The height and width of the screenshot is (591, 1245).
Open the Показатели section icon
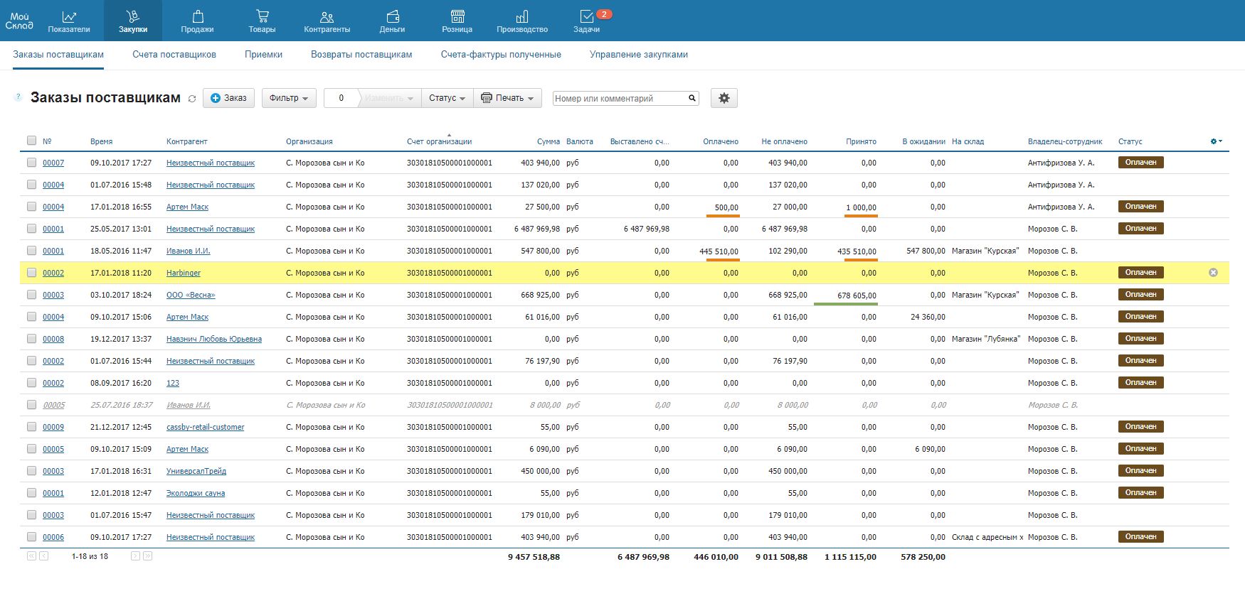[x=69, y=17]
